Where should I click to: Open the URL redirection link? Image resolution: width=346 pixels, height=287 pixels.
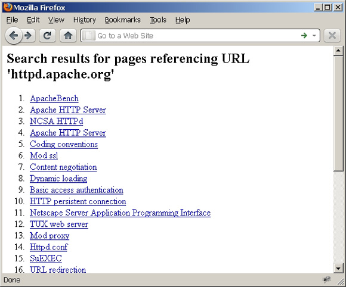58,270
